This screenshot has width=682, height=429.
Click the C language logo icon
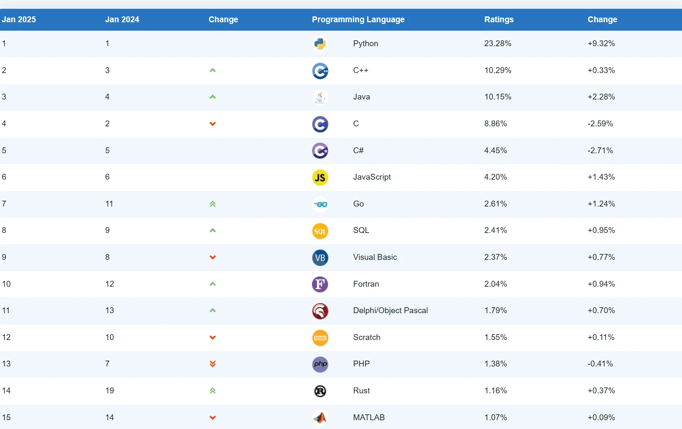tap(320, 124)
